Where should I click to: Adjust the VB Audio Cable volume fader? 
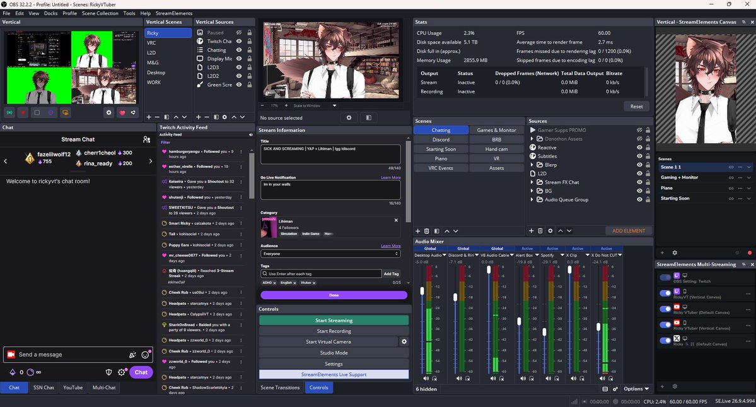click(x=489, y=269)
